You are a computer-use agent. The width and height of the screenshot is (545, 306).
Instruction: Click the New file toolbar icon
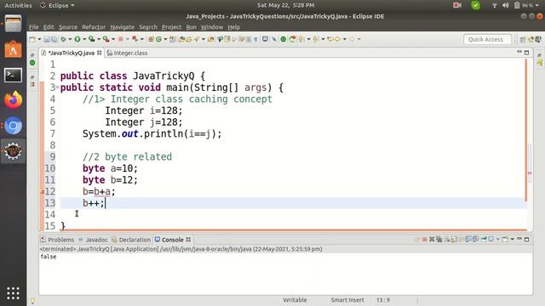(x=32, y=39)
